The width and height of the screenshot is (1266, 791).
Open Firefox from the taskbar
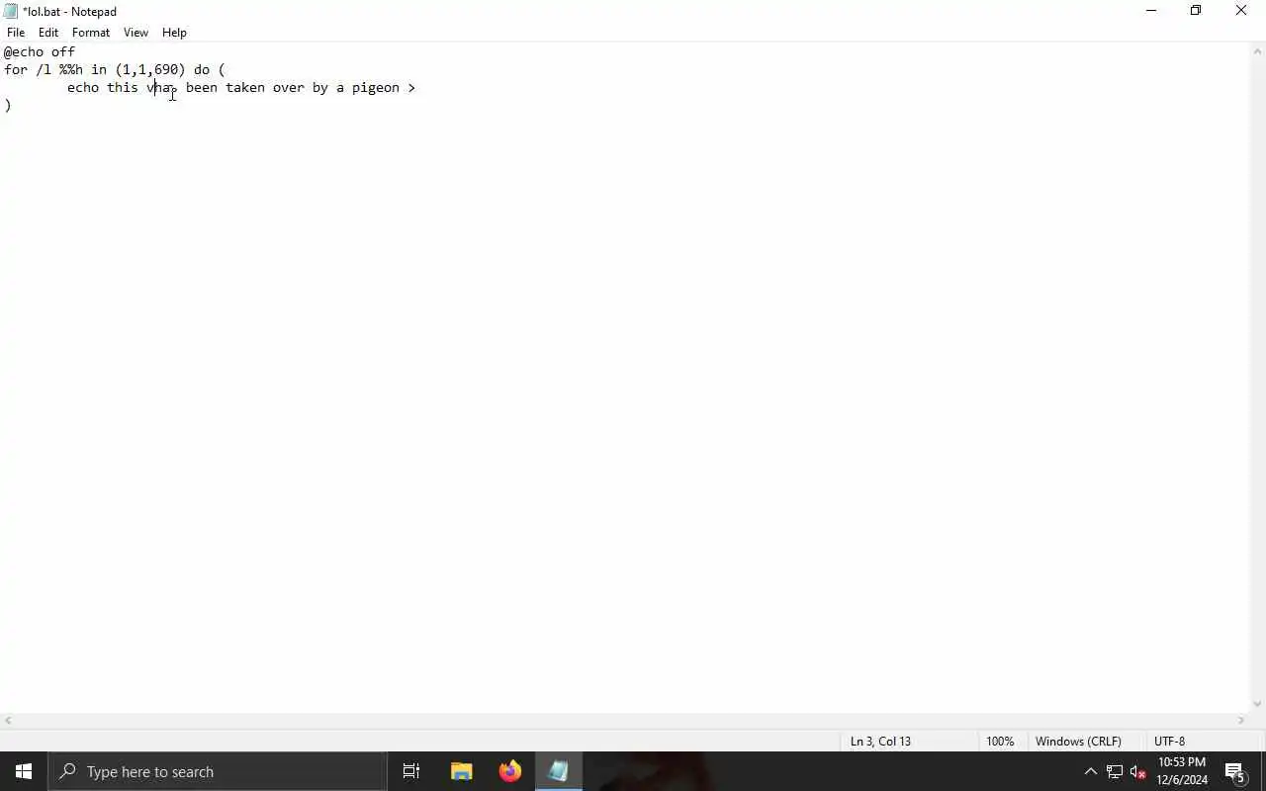tap(510, 771)
